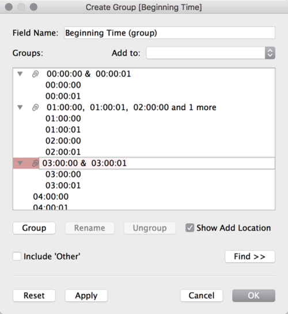Image resolution: width=288 pixels, height=314 pixels.
Task: Click paperclip icon of 01:00:00 group
Action: [x=35, y=108]
